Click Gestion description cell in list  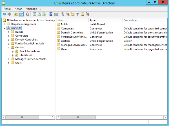tap(128, 41)
